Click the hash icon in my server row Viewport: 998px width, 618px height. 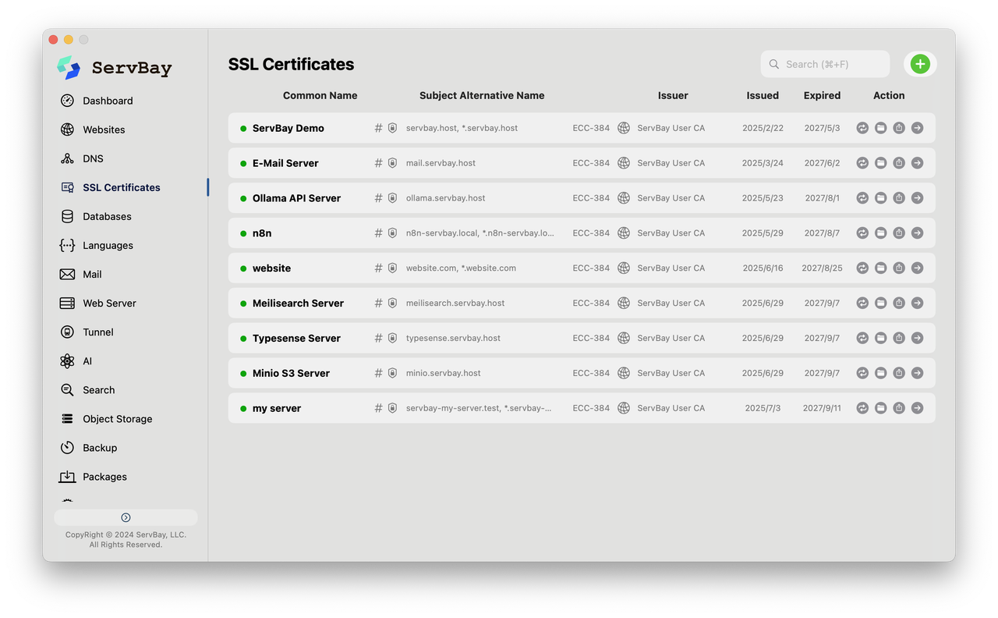378,407
